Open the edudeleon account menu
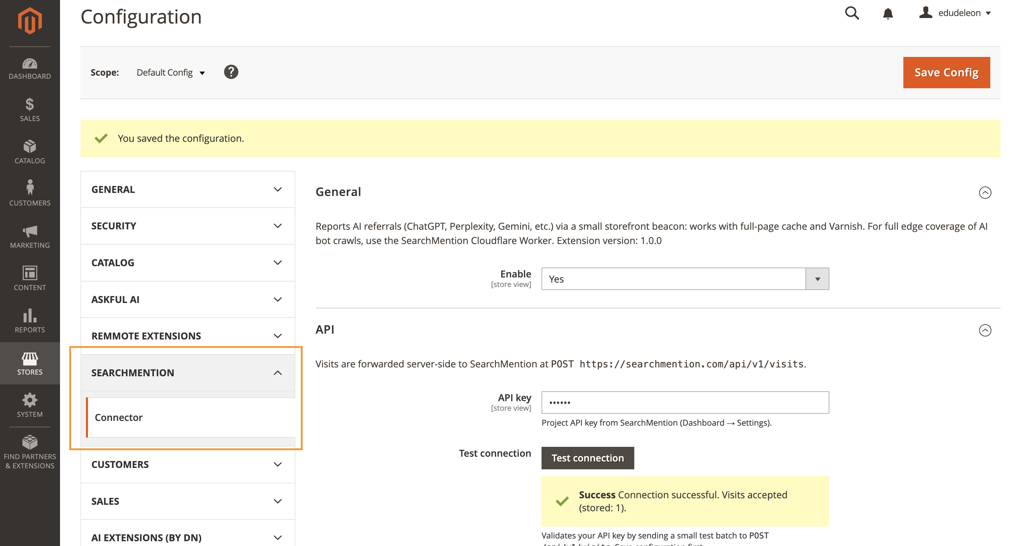The width and height of the screenshot is (1021, 546). (x=956, y=13)
